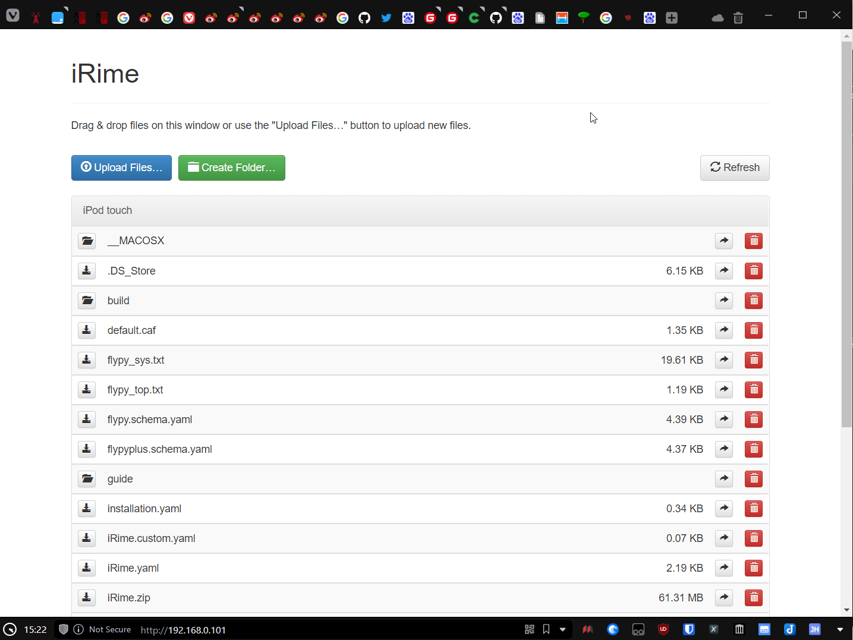Image resolution: width=853 pixels, height=640 pixels.
Task: Open a new tab with plus button
Action: coord(672,18)
